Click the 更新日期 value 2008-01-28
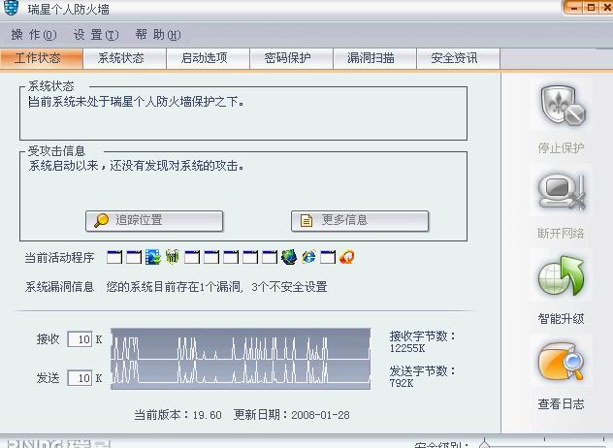 point(320,415)
